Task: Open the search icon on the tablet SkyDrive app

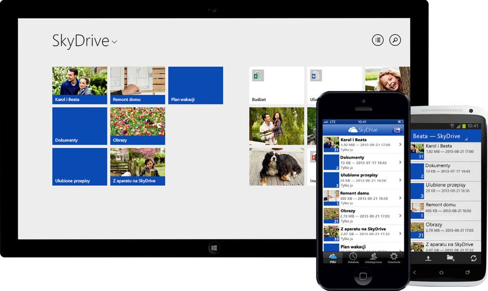Action: click(x=395, y=40)
